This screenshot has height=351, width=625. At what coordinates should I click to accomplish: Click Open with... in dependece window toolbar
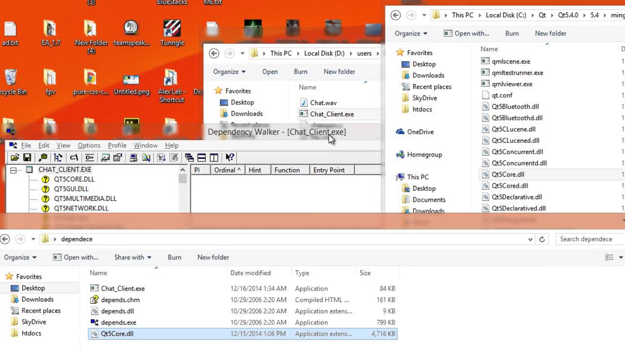point(76,257)
